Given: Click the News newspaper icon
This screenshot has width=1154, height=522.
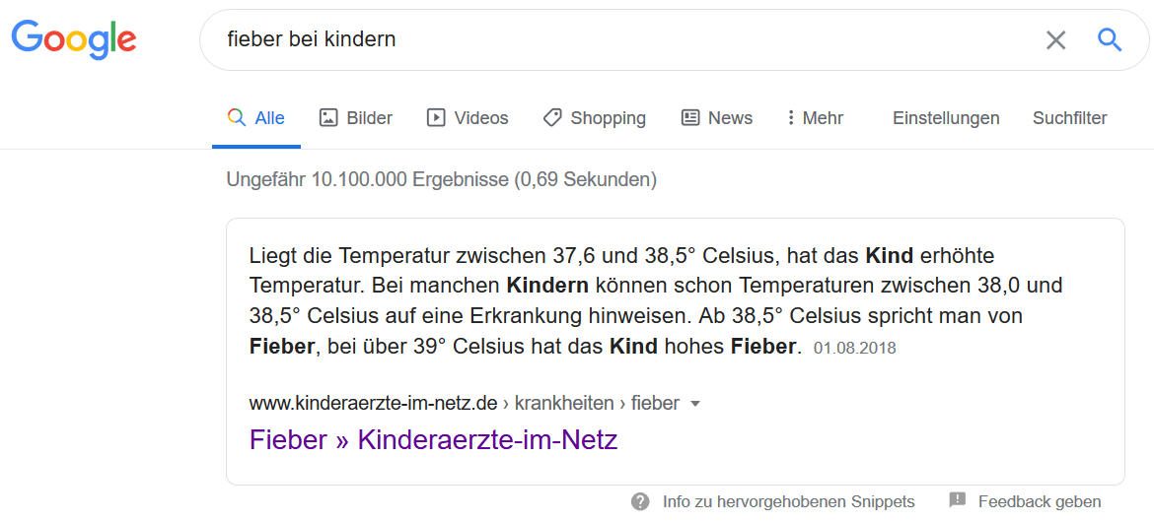Looking at the screenshot, I should click(690, 118).
